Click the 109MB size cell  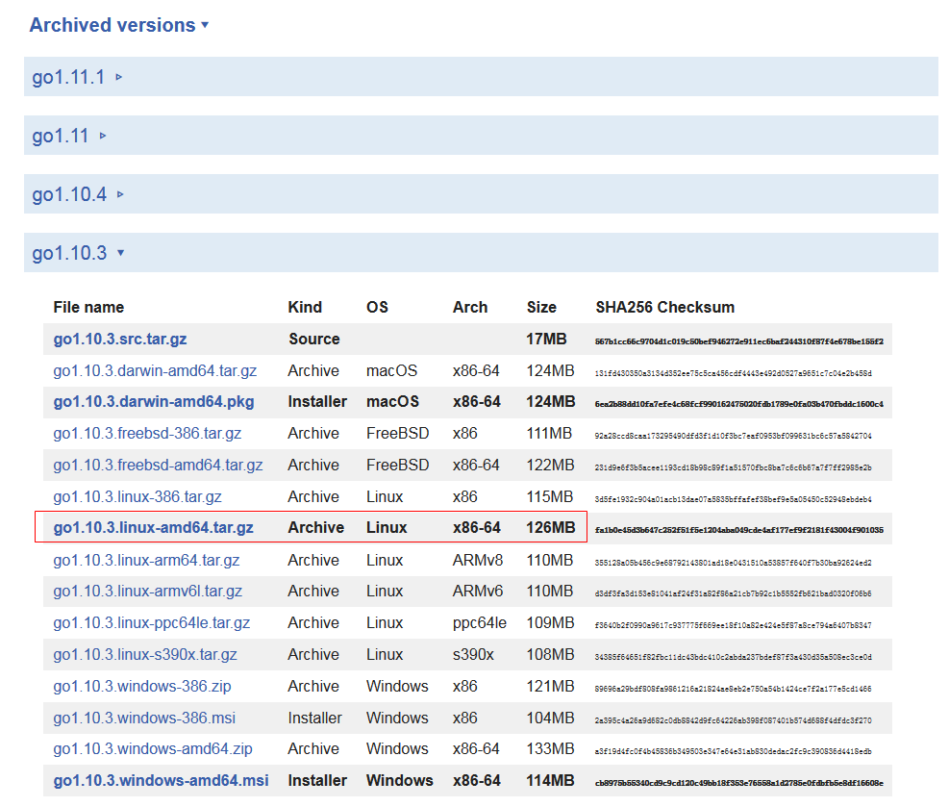click(x=550, y=623)
